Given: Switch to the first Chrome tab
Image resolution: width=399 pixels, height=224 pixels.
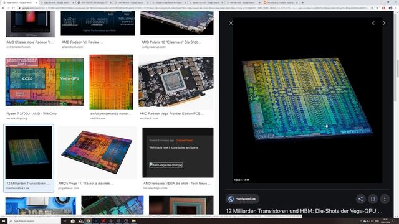Looking at the screenshot, I should click(x=19, y=2).
